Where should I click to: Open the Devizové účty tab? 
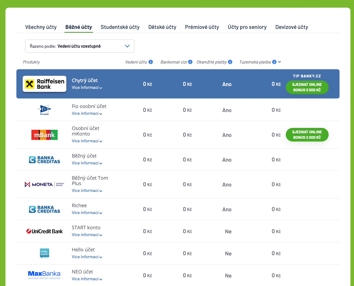(x=291, y=27)
